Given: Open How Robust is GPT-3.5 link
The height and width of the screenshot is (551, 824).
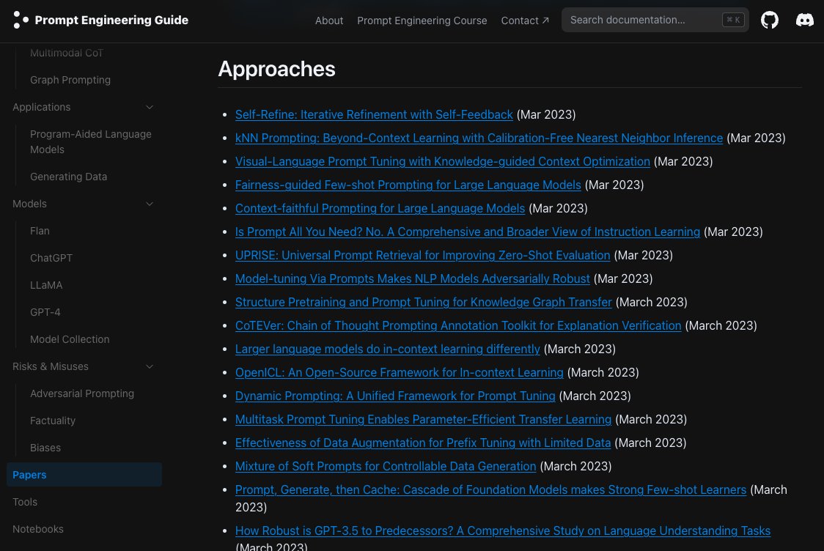Looking at the screenshot, I should [x=502, y=531].
